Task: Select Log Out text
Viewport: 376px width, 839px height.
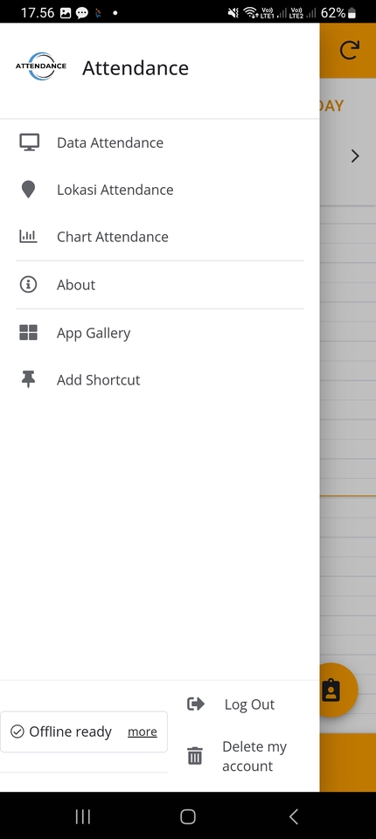Action: [249, 704]
